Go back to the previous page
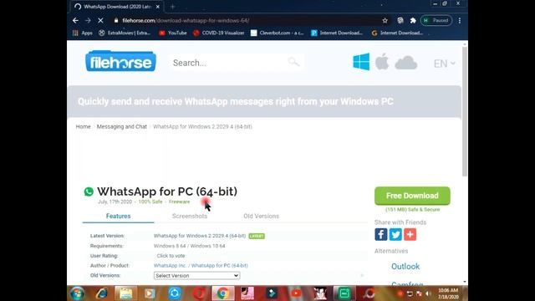This screenshot has width=535, height=301. click(x=75, y=20)
